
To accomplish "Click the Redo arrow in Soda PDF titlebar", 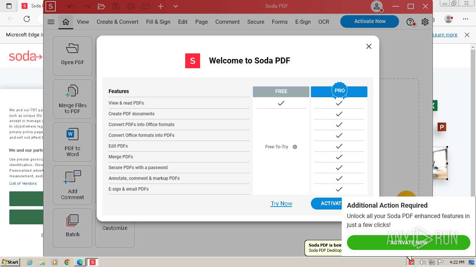I will coord(86,6).
